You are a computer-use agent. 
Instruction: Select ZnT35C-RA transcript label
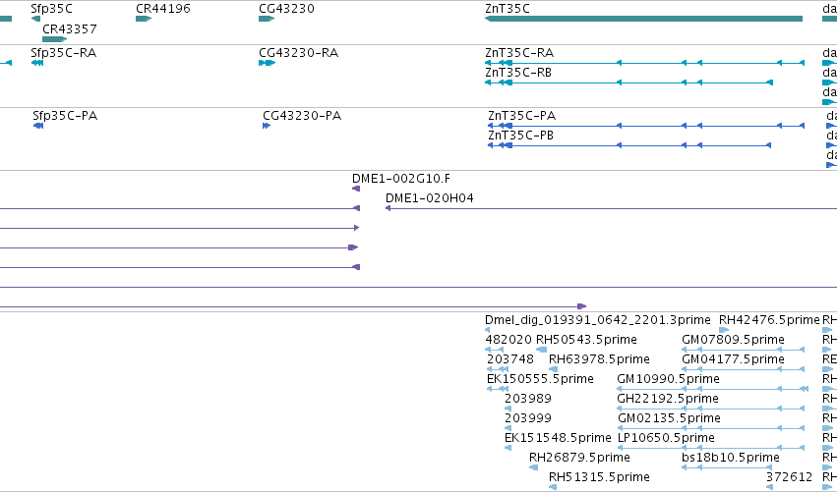tap(519, 53)
